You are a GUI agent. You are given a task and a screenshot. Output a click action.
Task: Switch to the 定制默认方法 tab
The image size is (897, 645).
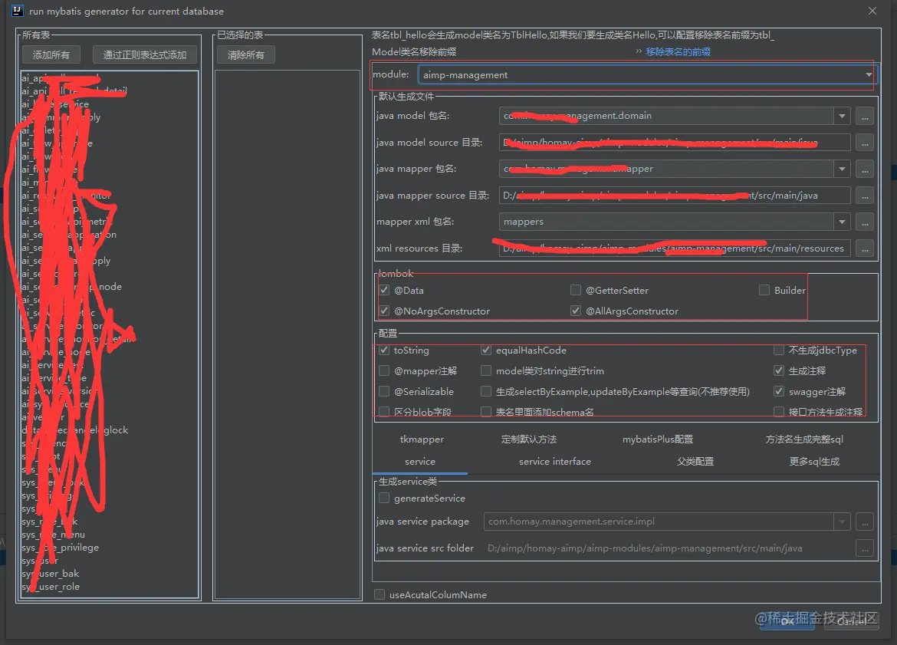coord(528,439)
